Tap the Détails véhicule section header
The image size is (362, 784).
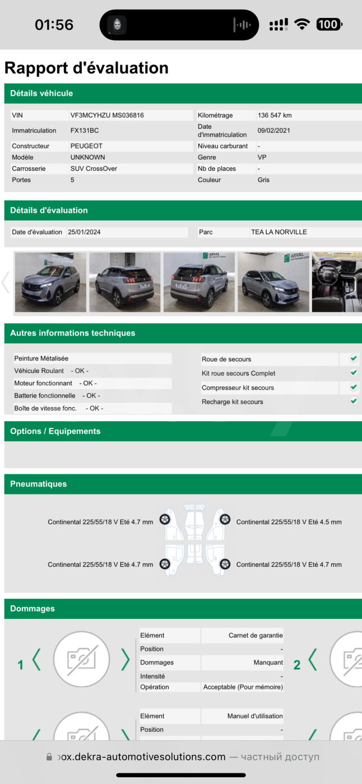coord(183,94)
